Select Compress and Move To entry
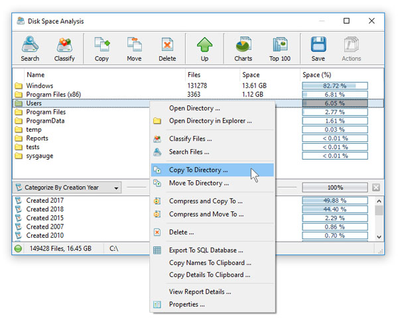 212,214
